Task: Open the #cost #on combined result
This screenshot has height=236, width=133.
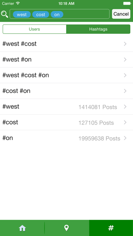Action: coord(66,91)
